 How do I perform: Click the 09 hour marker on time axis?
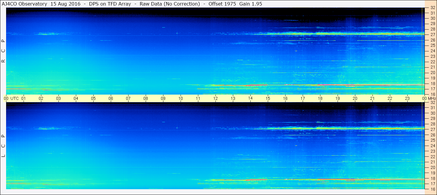click(163, 98)
